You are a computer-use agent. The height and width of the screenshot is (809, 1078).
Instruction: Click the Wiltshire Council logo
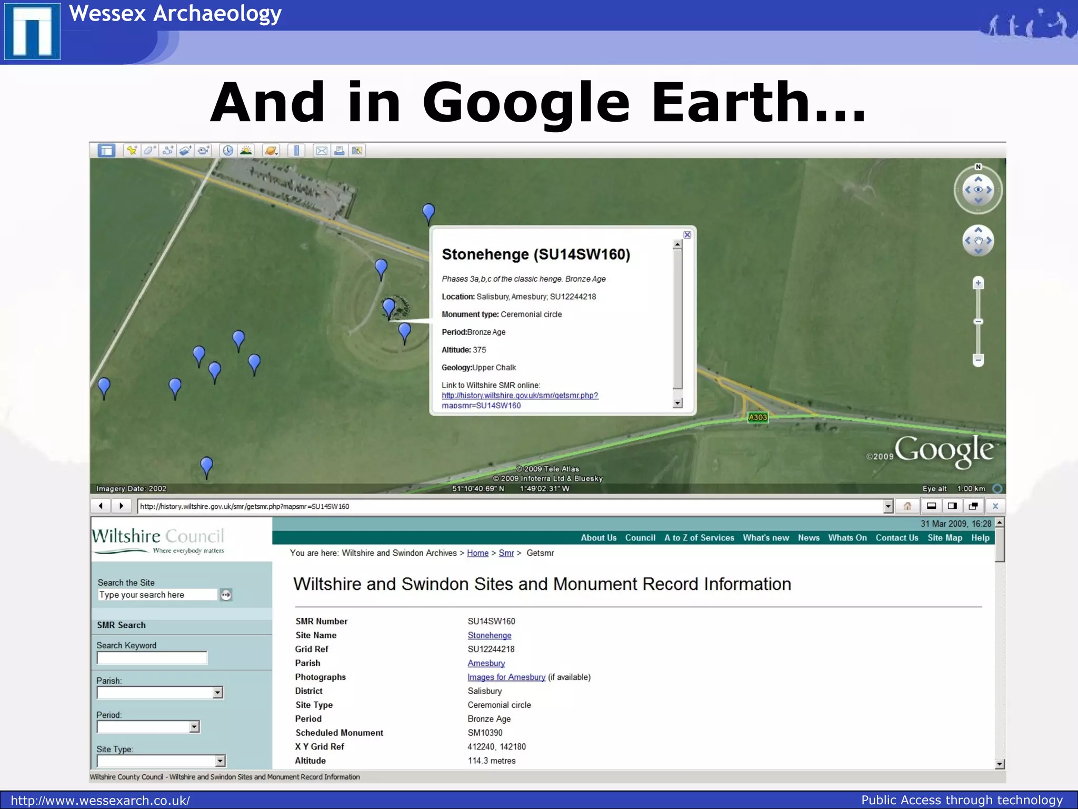(x=158, y=540)
